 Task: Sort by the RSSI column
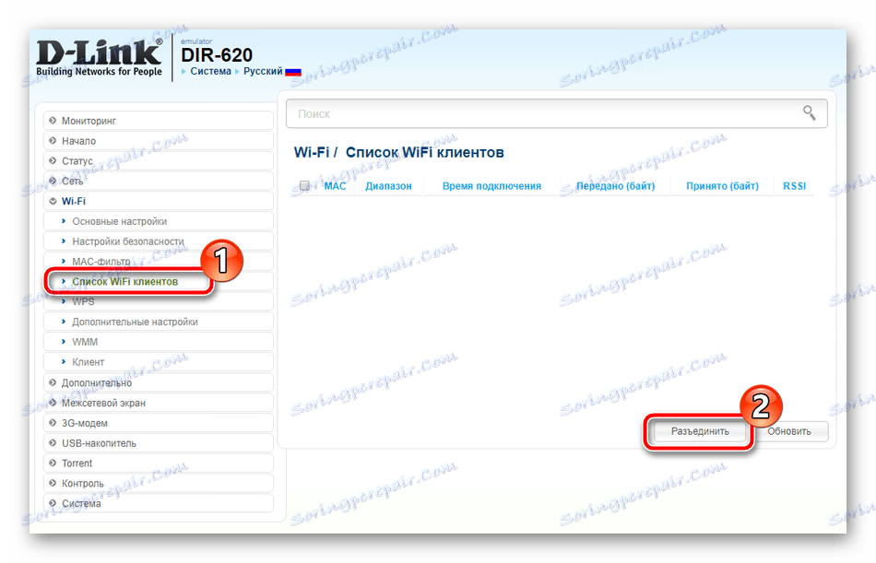795,186
